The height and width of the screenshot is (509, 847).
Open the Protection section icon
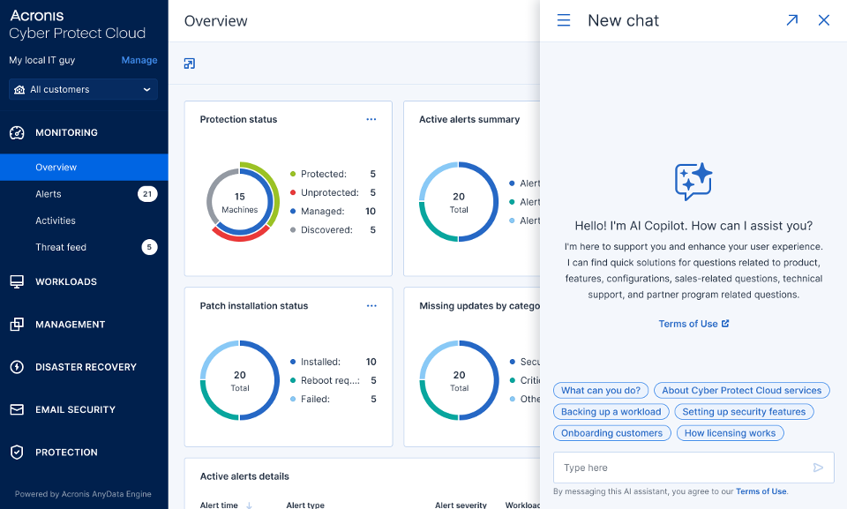[19, 452]
